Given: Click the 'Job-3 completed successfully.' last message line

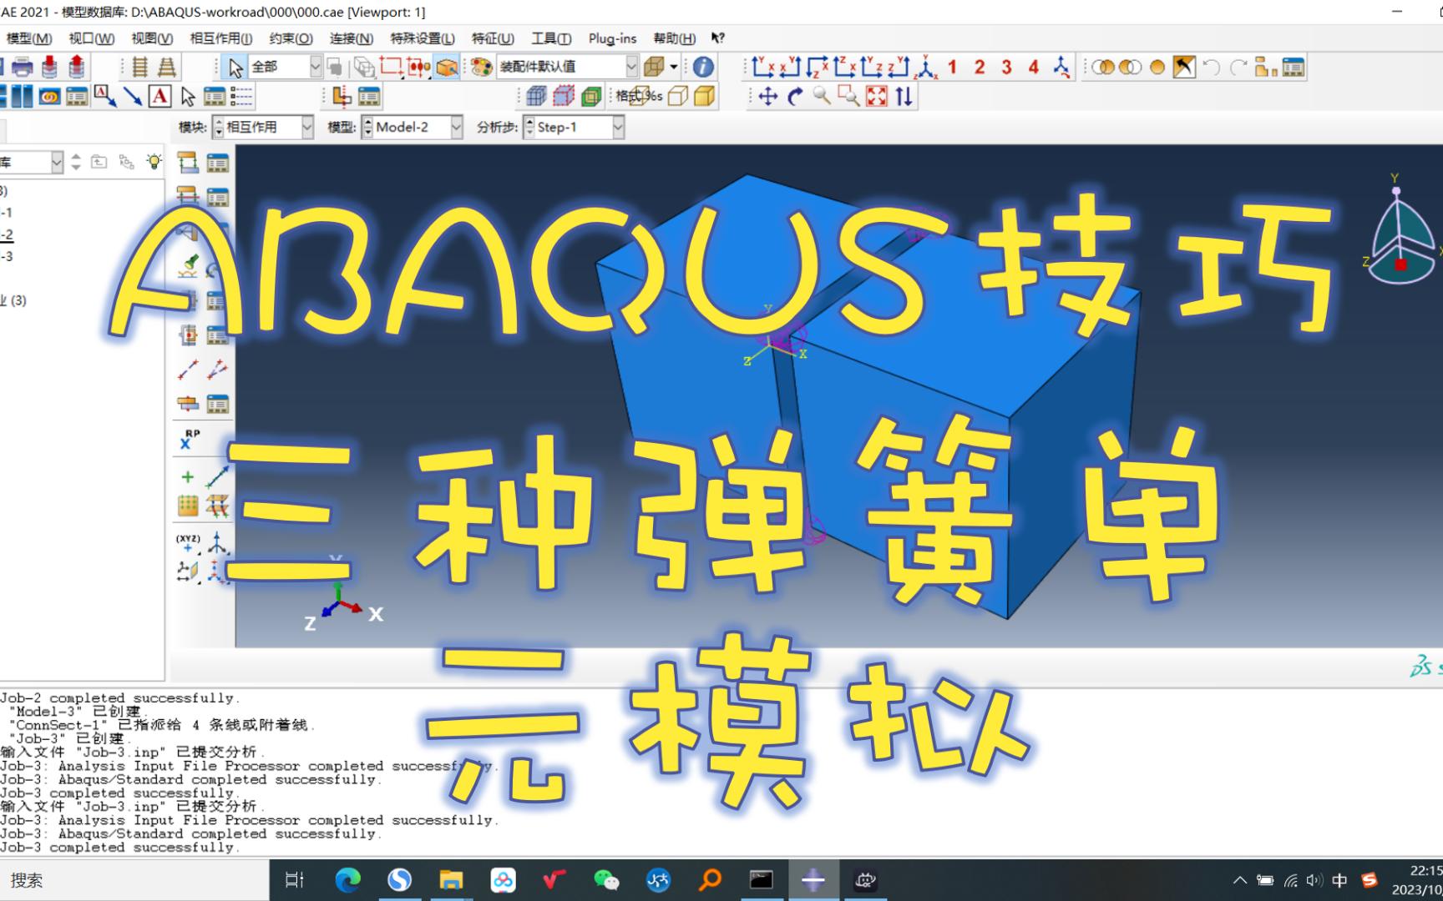Looking at the screenshot, I should click(x=120, y=847).
